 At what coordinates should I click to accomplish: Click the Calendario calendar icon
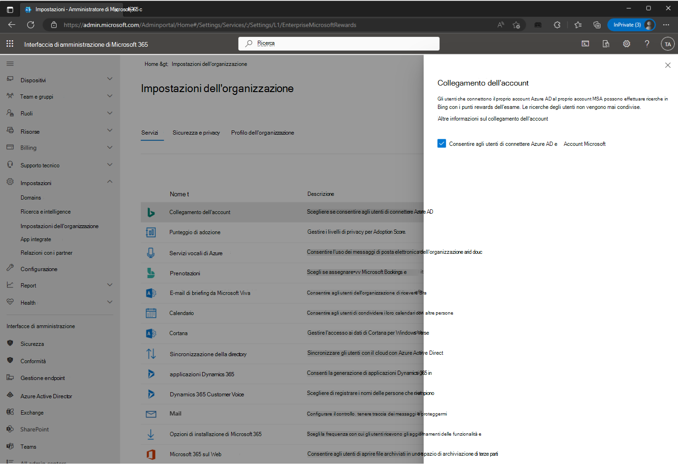click(151, 313)
